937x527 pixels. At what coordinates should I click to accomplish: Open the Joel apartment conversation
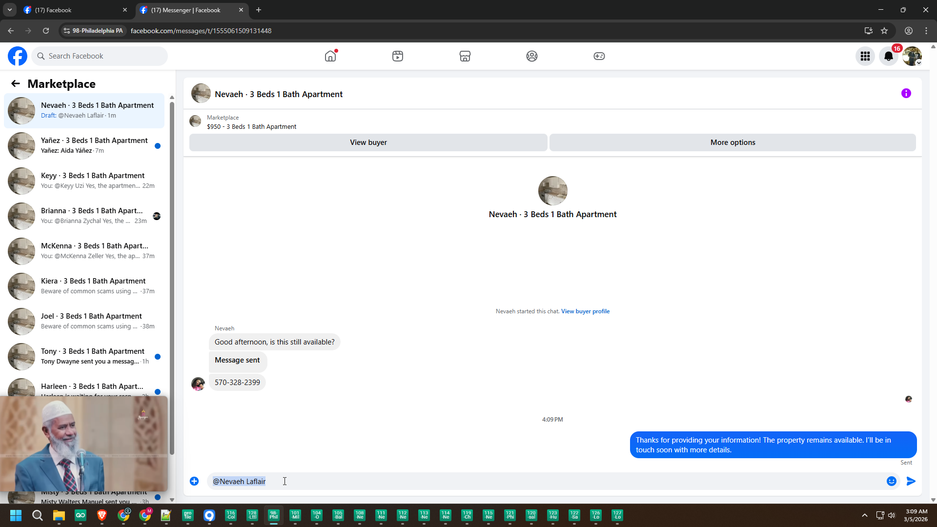(x=84, y=322)
